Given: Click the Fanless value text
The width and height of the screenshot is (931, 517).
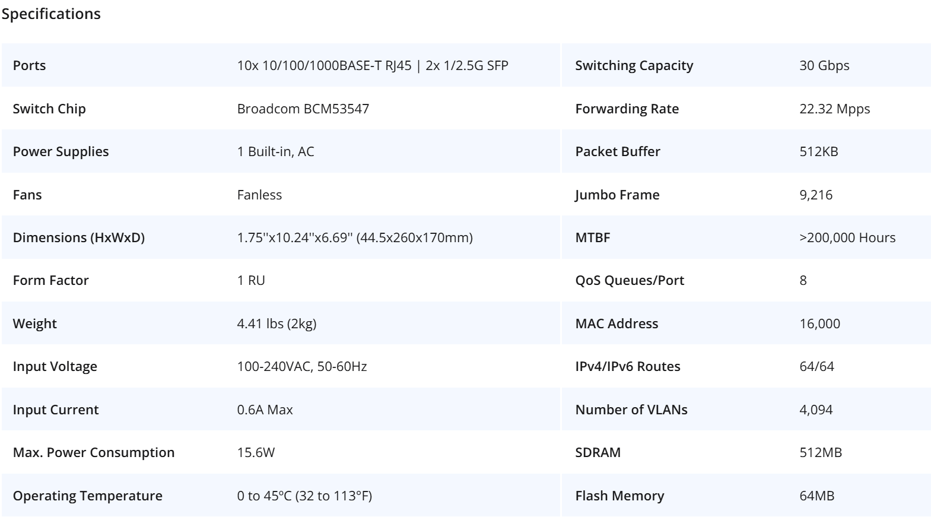Looking at the screenshot, I should point(259,195).
